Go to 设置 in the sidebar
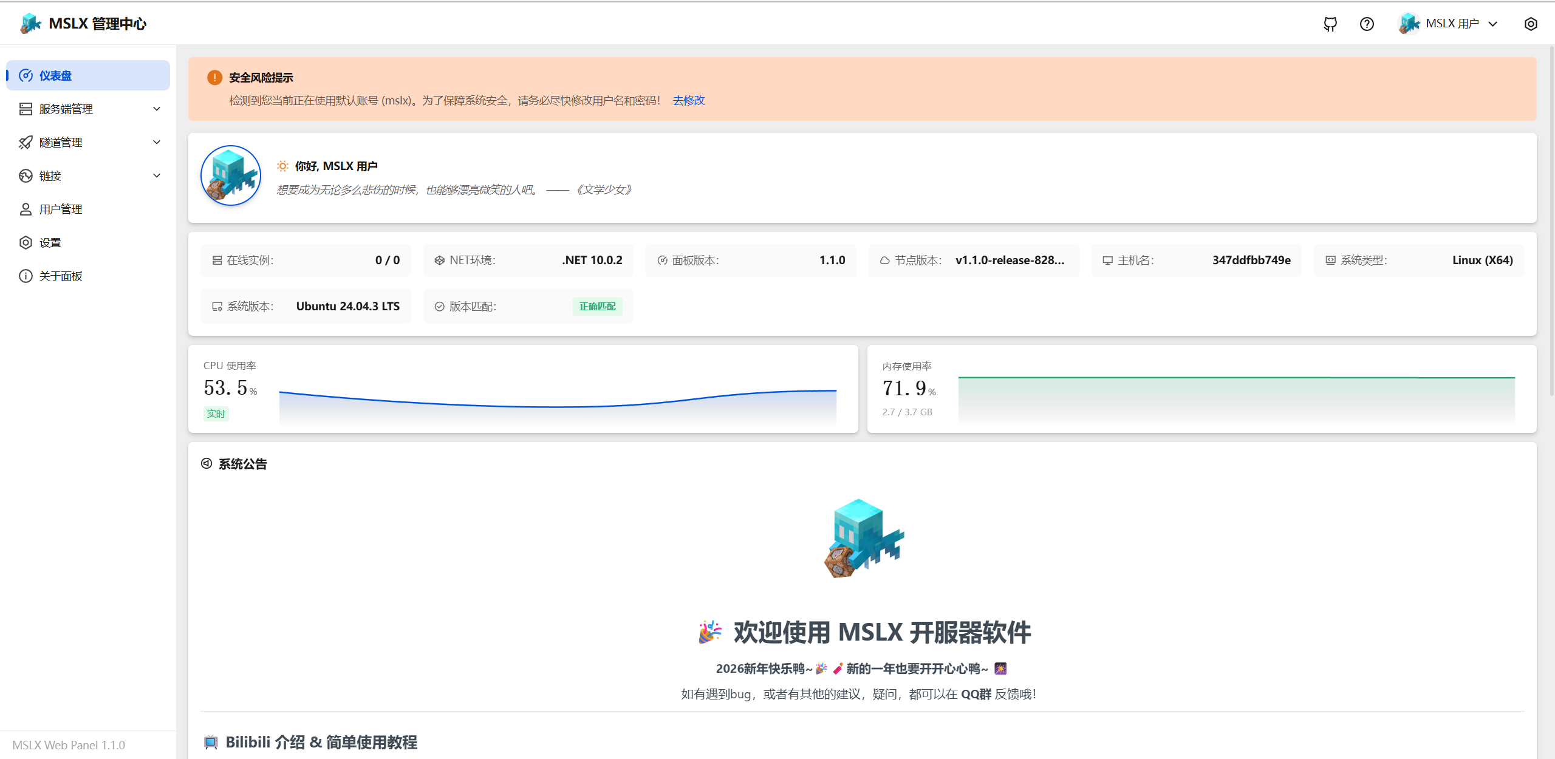The width and height of the screenshot is (1555, 759). tap(50, 242)
